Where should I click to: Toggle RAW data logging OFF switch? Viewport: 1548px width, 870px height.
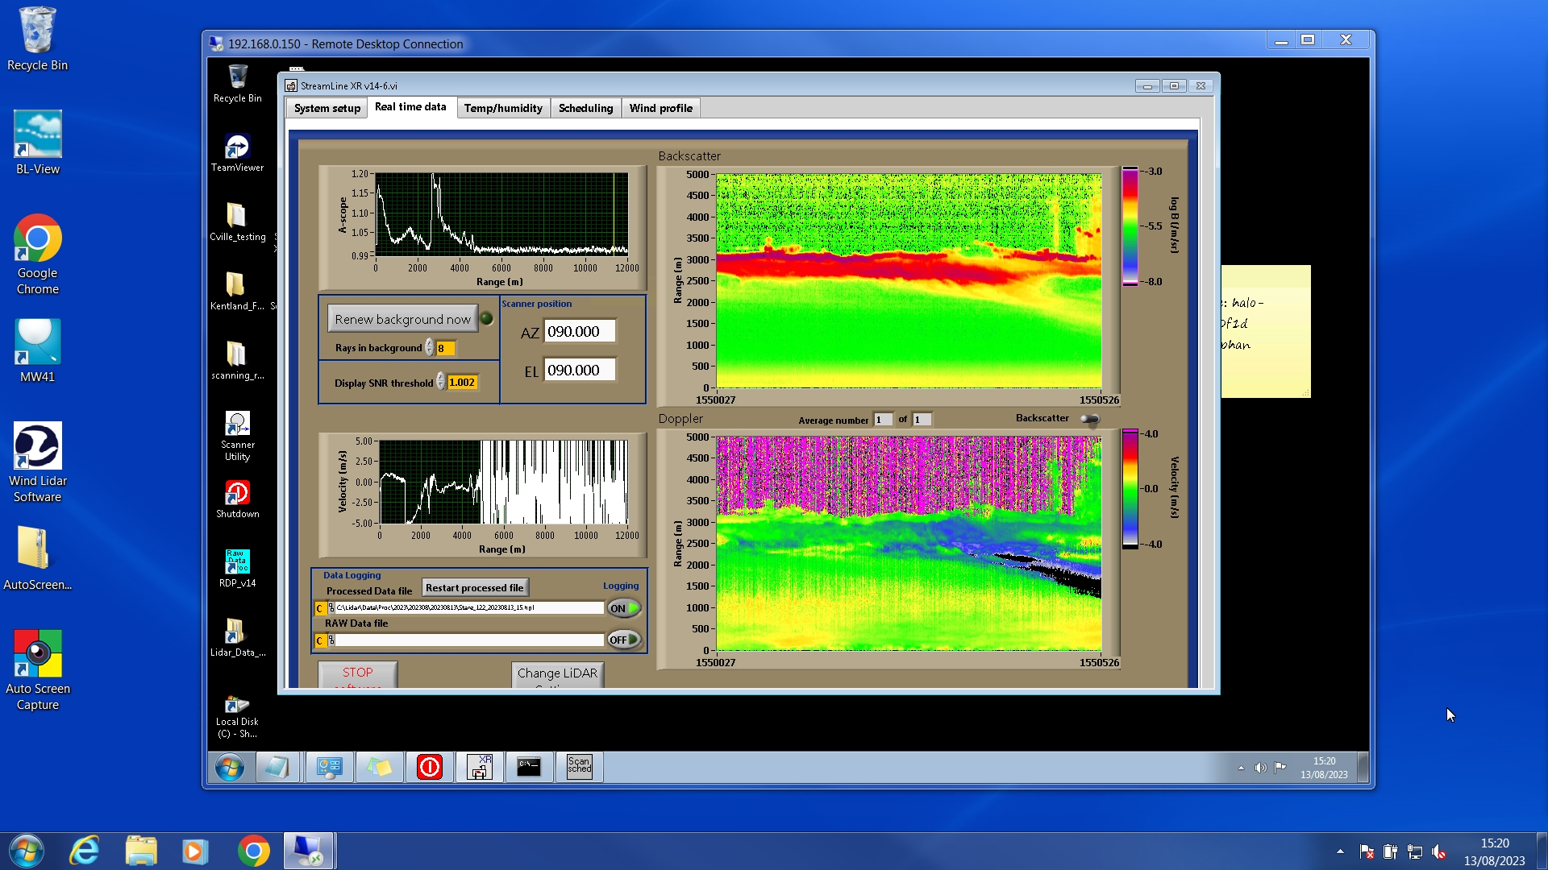(x=624, y=640)
